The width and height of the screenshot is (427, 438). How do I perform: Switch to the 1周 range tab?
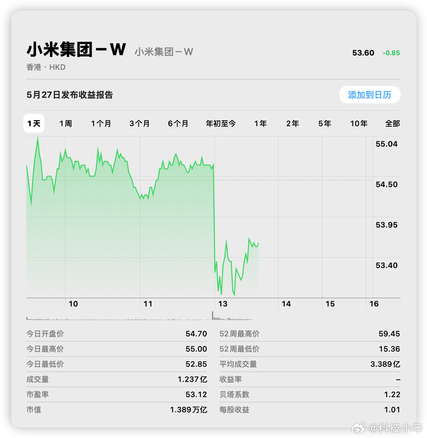point(66,124)
